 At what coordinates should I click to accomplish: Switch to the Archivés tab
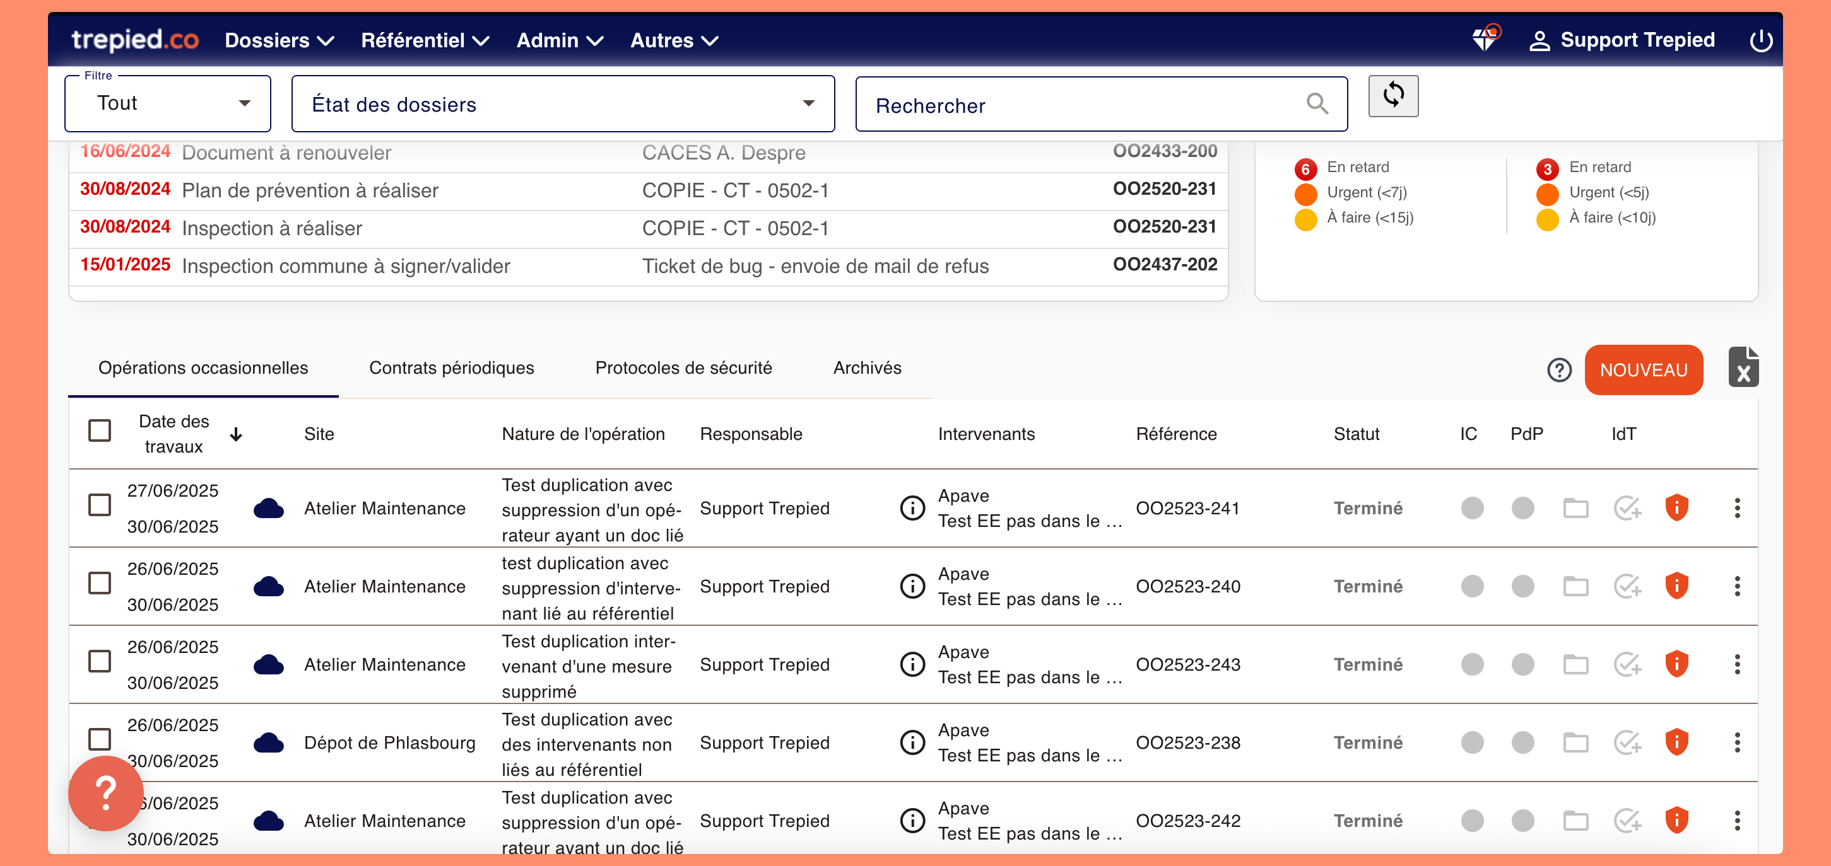pos(867,367)
